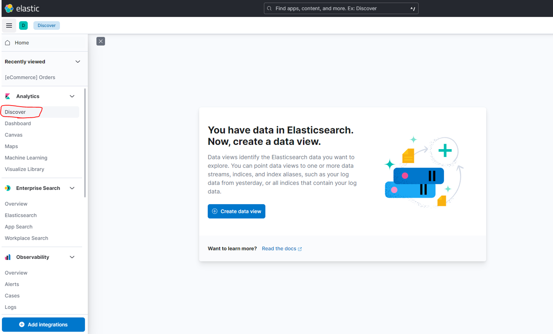Open the green D space avatar
The height and width of the screenshot is (334, 553).
point(23,25)
